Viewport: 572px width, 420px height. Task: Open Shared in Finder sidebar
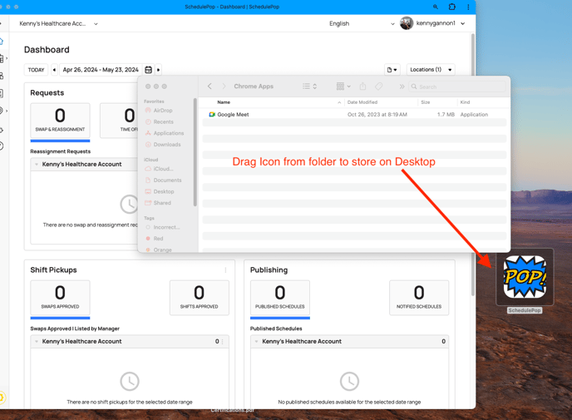pyautogui.click(x=158, y=203)
